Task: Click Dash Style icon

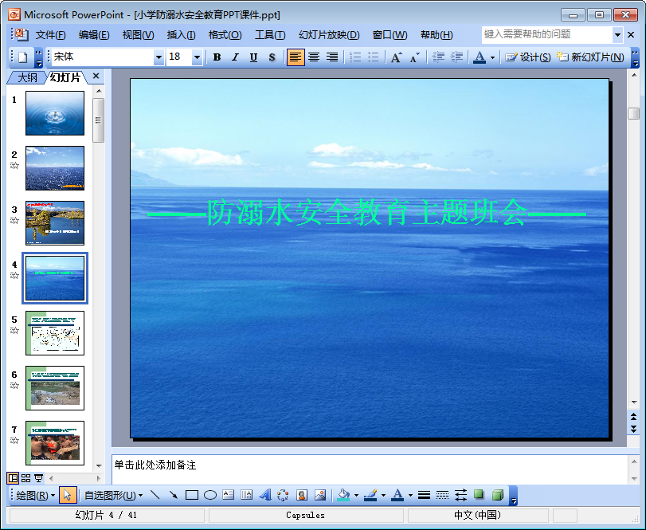Action: click(442, 495)
